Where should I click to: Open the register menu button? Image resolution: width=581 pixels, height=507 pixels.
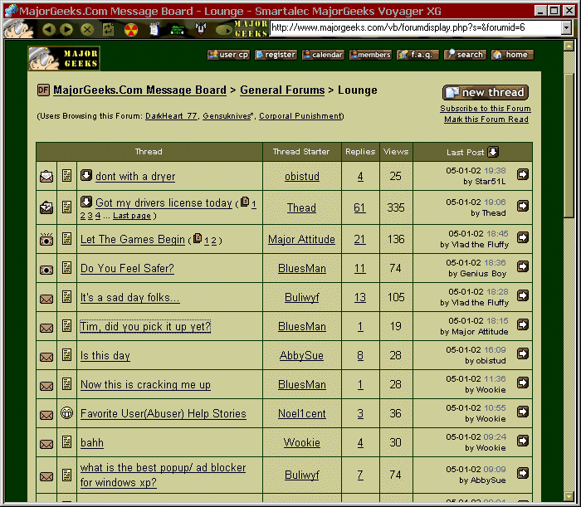pos(276,55)
